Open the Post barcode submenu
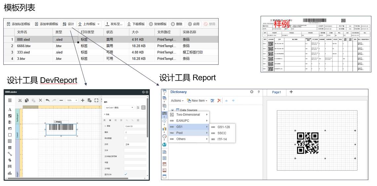Screen dimensions: 377x186 (x=189, y=133)
